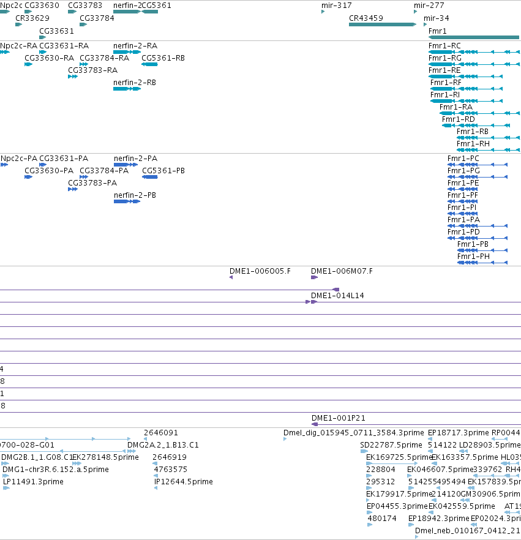Screen dimensions: 521x540
Task: Open the Fmr1-RH transcript label
Action: [473, 144]
